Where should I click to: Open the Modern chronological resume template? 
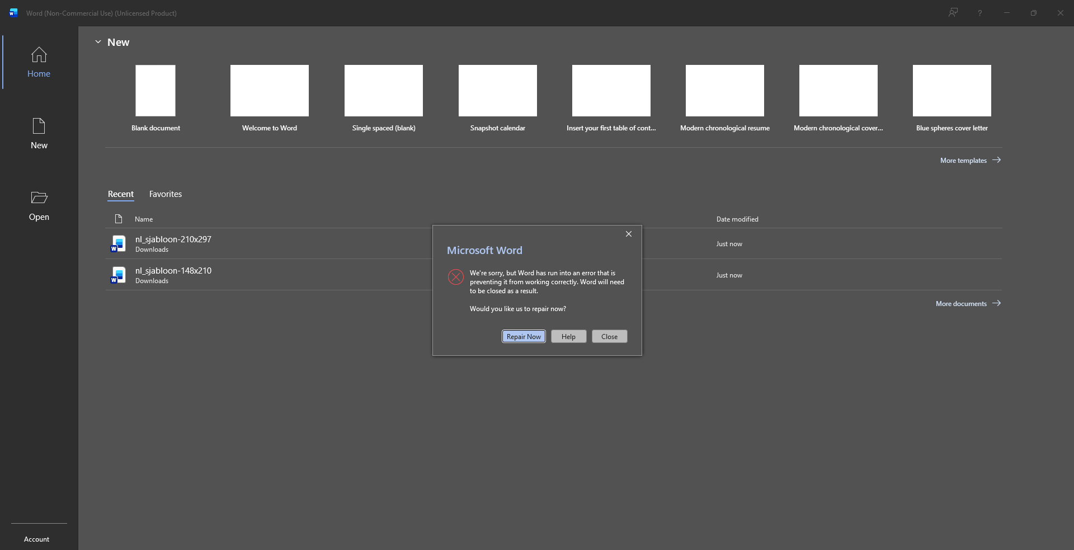tap(724, 90)
